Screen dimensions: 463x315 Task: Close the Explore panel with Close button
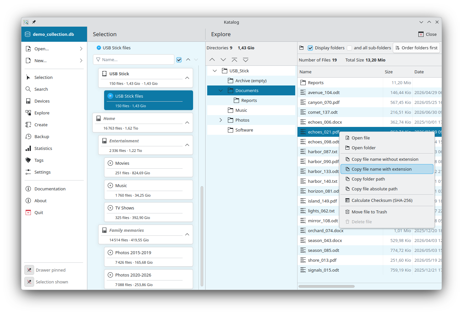tap(427, 34)
